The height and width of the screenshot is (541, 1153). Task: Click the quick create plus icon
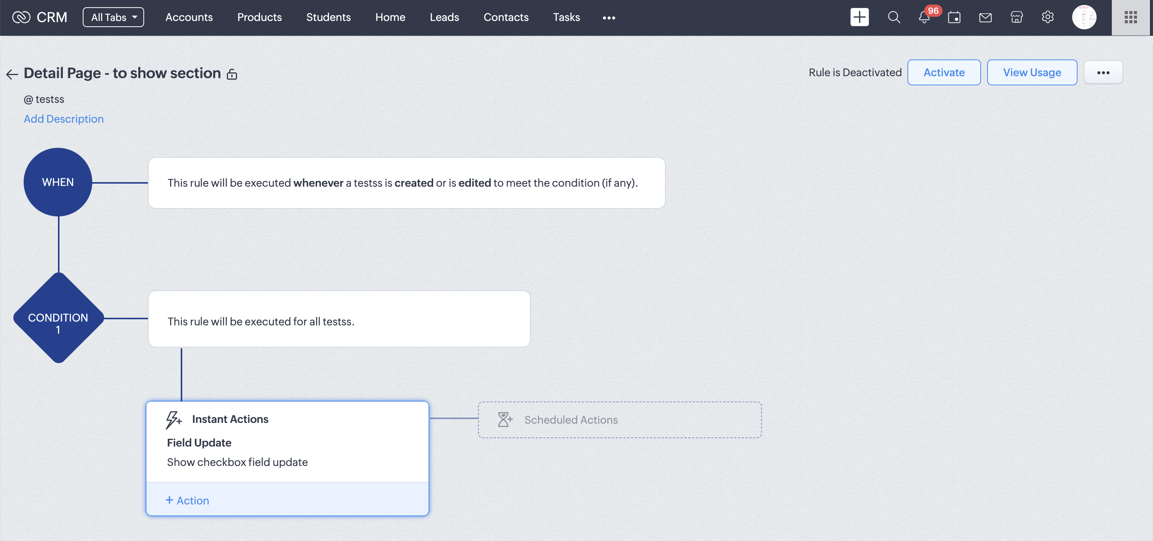pos(859,18)
